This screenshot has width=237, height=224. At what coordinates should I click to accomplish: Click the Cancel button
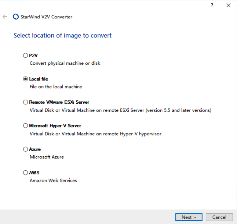pos(219,217)
